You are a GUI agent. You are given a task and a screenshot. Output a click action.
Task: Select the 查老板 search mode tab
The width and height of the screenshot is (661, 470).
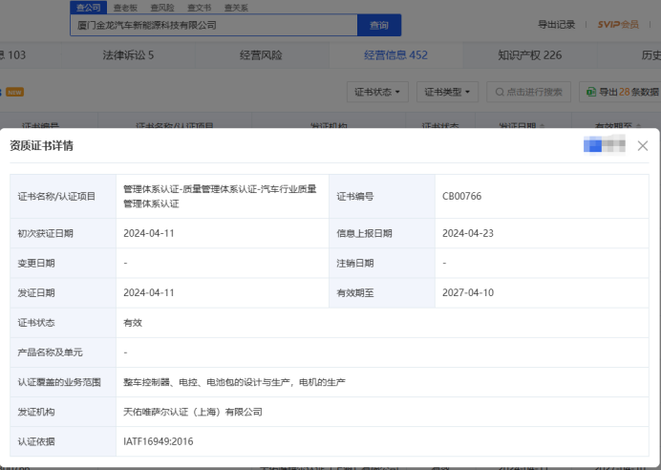point(126,7)
